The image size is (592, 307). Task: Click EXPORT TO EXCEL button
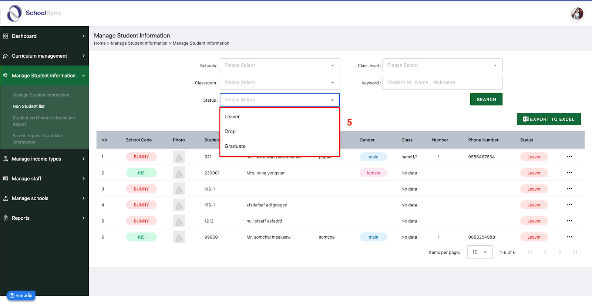click(549, 119)
